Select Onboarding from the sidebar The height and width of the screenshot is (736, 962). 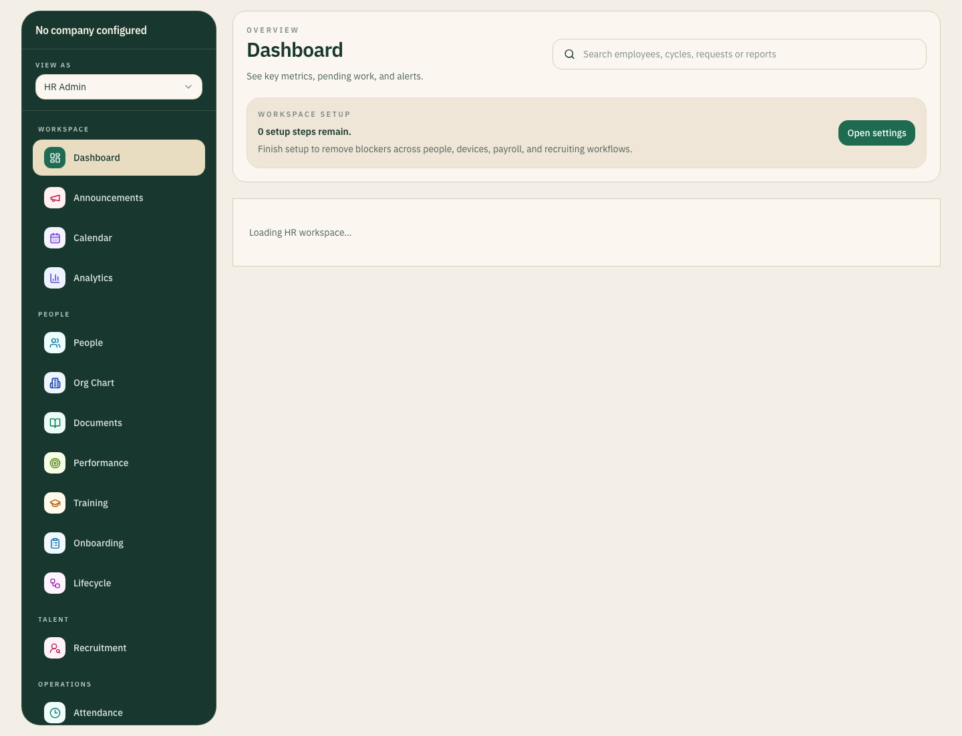tap(98, 543)
